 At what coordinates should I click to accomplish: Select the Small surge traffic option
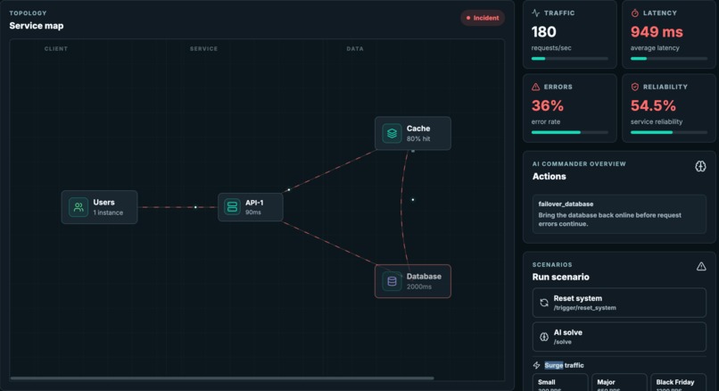coord(560,383)
